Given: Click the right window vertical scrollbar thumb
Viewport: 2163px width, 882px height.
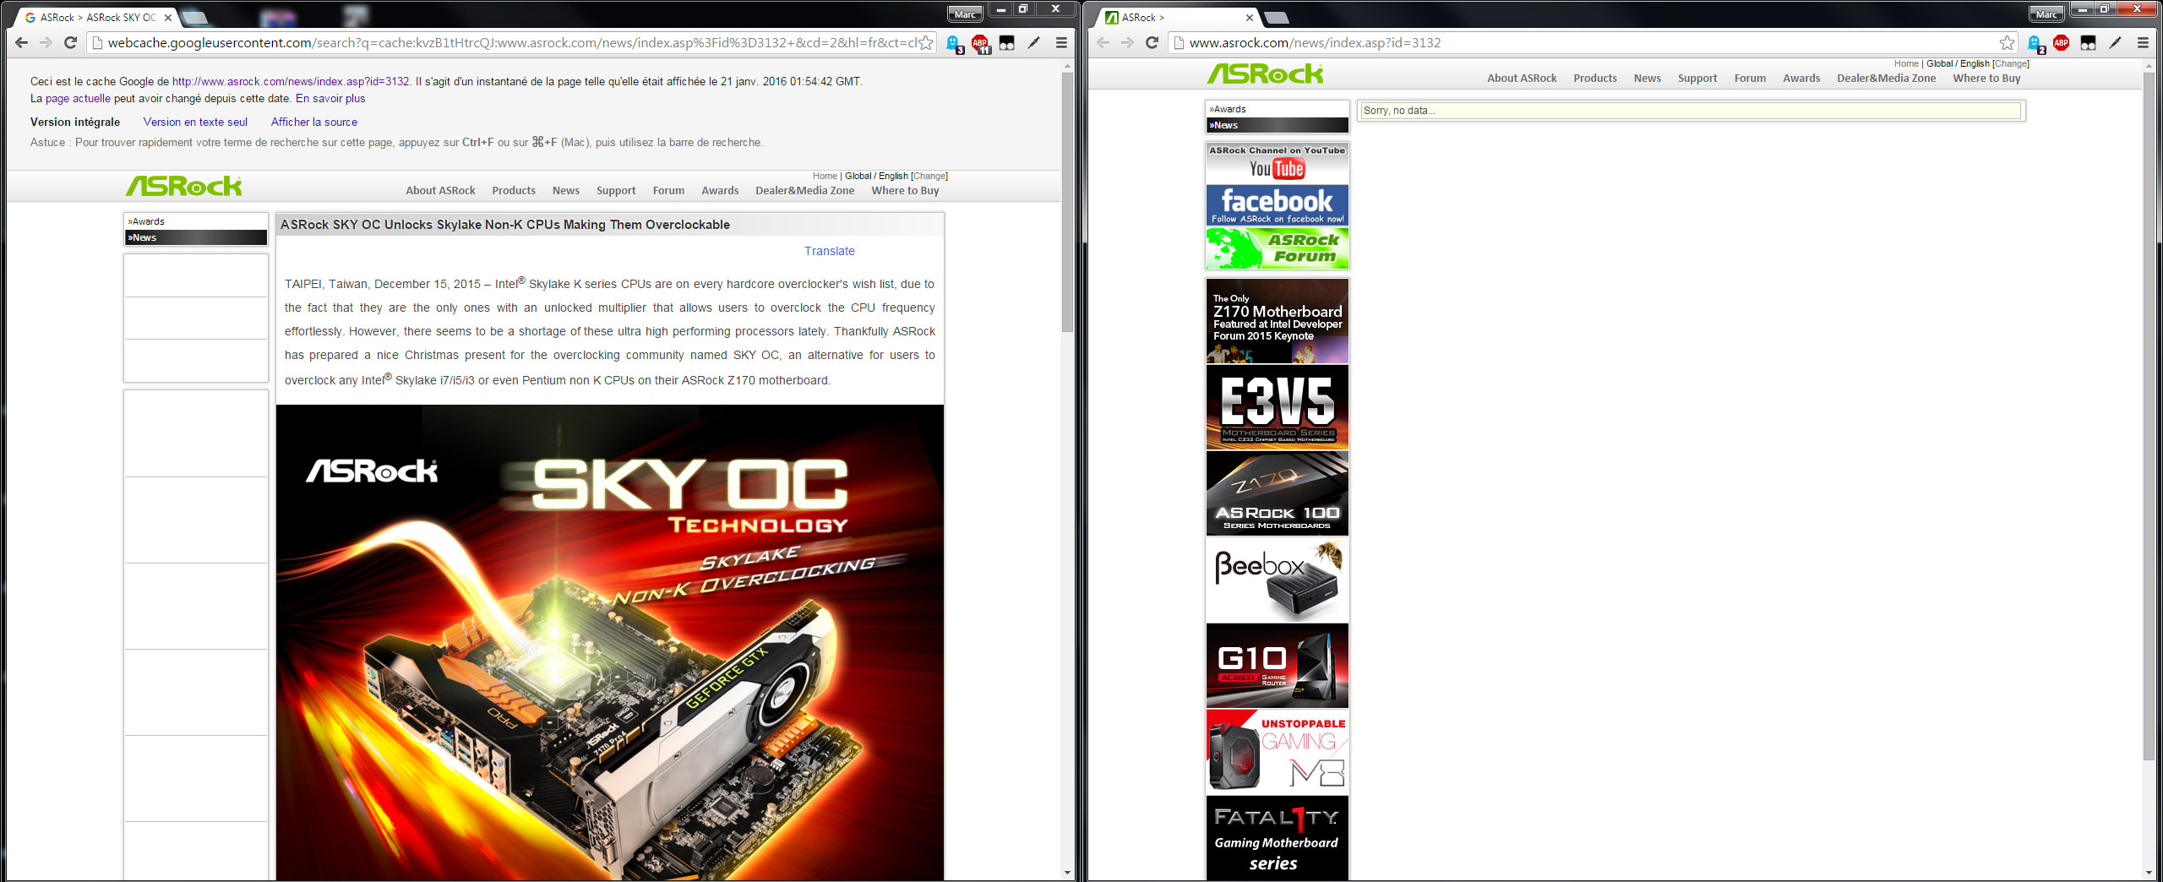Looking at the screenshot, I should click(x=2149, y=416).
